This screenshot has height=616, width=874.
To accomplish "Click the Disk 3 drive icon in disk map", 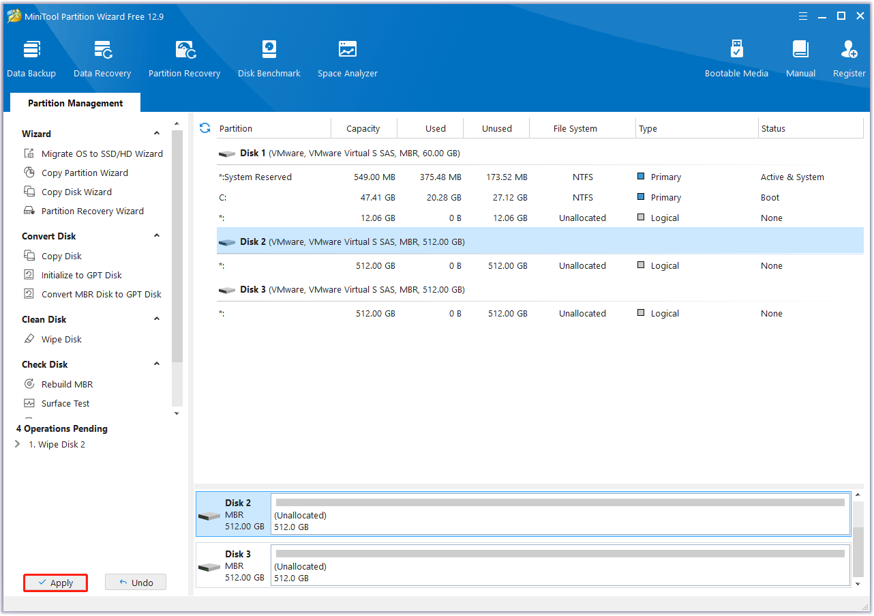I will tap(209, 566).
